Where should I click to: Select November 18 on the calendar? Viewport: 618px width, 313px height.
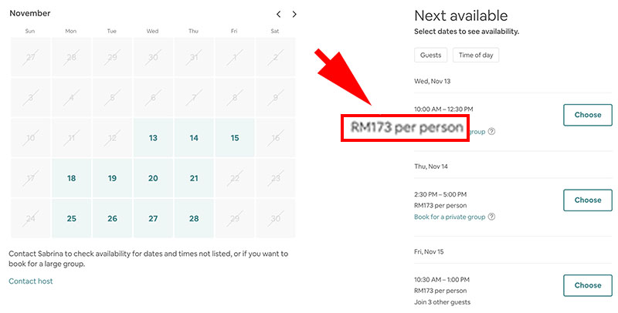71,178
